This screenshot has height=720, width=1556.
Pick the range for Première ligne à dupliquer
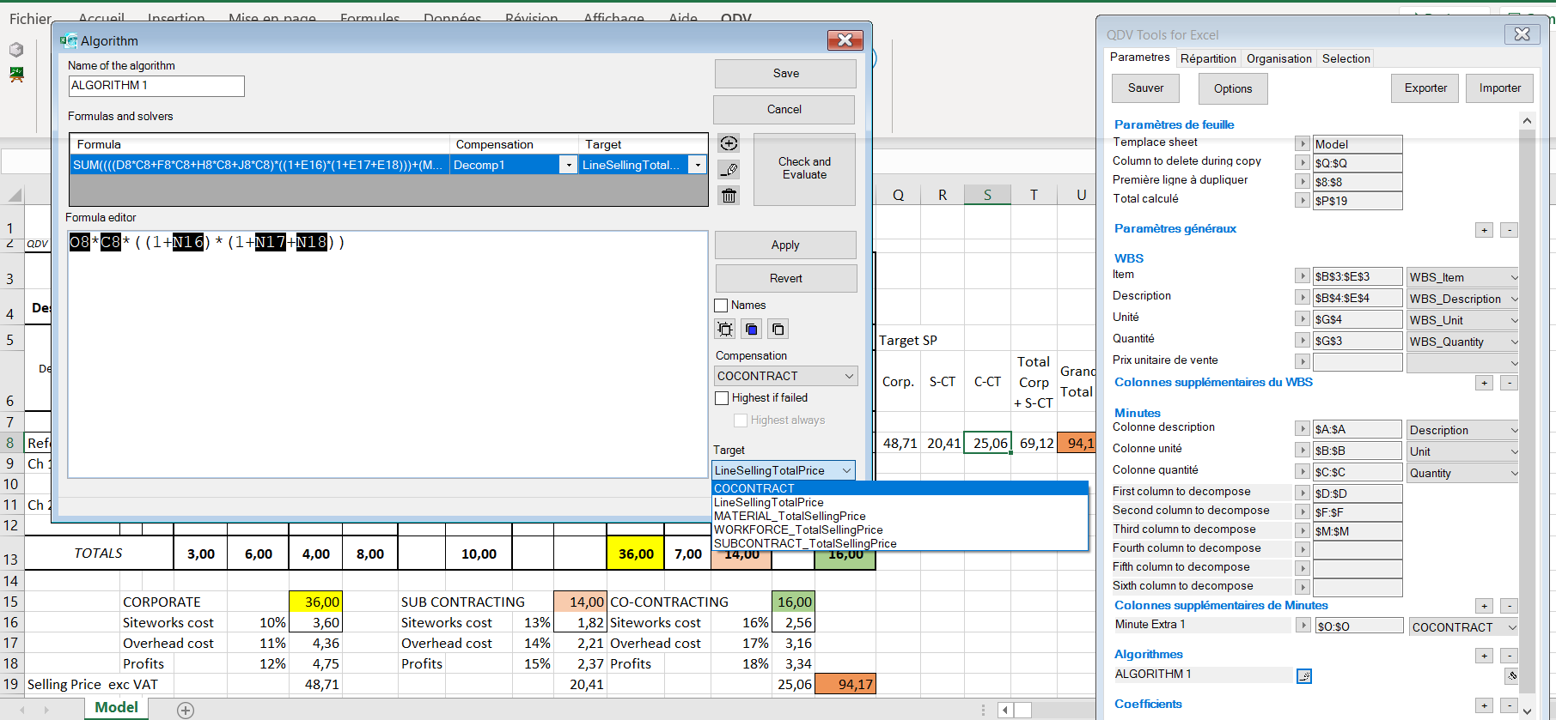click(x=1303, y=182)
